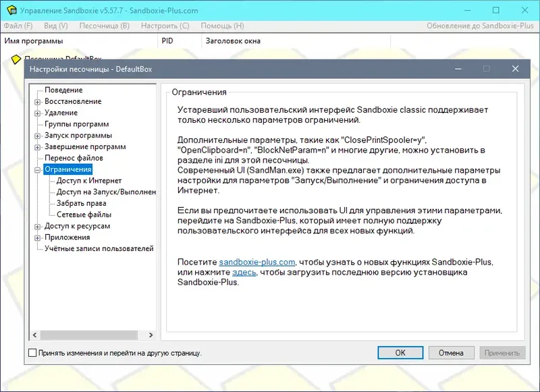Image resolution: width=540 pixels, height=392 pixels.
Task: Click the Sandboxie app icon in title bar
Action: coord(11,10)
